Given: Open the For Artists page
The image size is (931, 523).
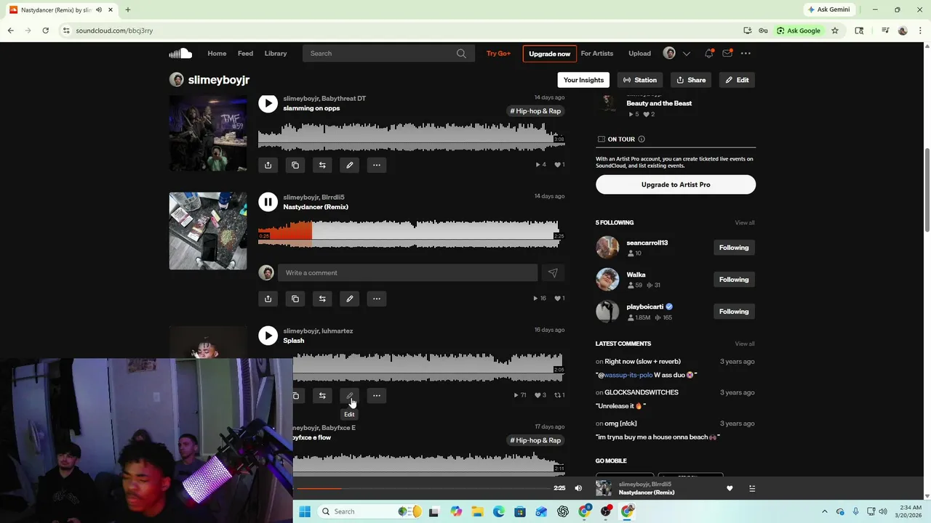Looking at the screenshot, I should point(597,53).
